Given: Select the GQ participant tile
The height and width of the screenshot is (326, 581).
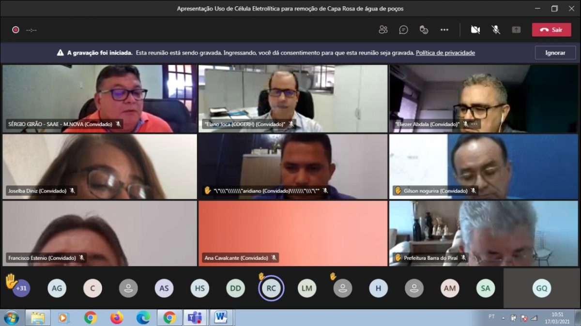Looking at the screenshot, I should [541, 288].
